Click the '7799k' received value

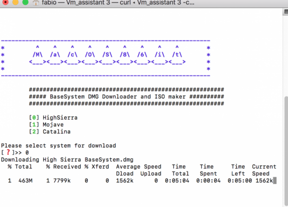[x=62, y=181]
